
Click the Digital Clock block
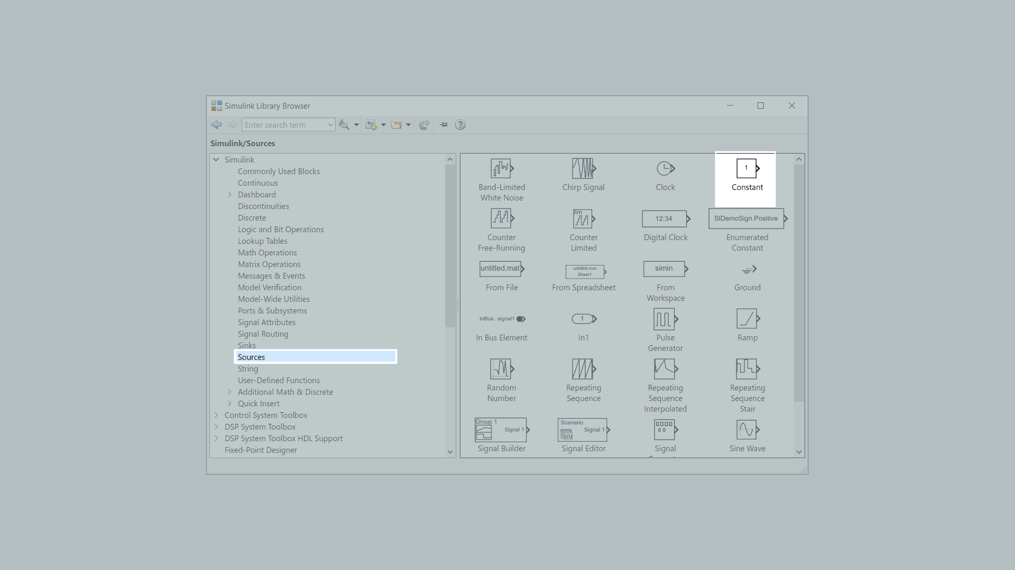[x=665, y=219]
